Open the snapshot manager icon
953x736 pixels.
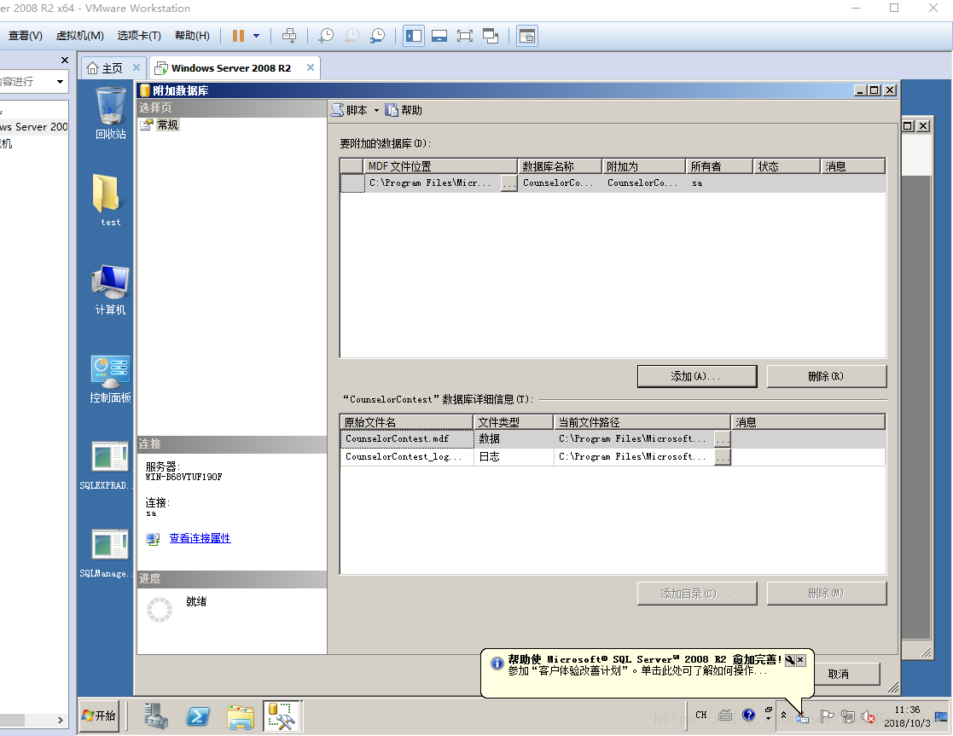click(x=377, y=36)
